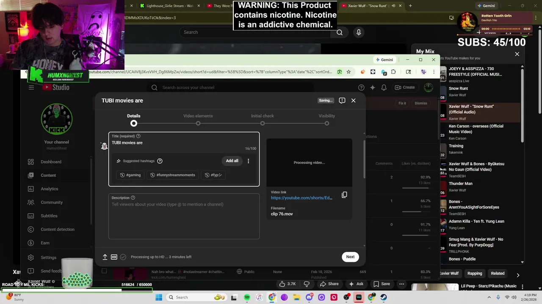Open Community in Studio sidebar
This screenshot has width=542, height=304.
tap(52, 202)
